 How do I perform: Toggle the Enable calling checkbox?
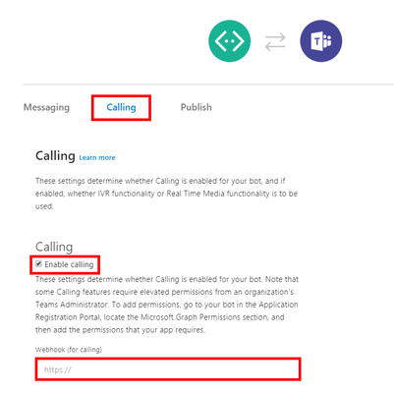(38, 264)
